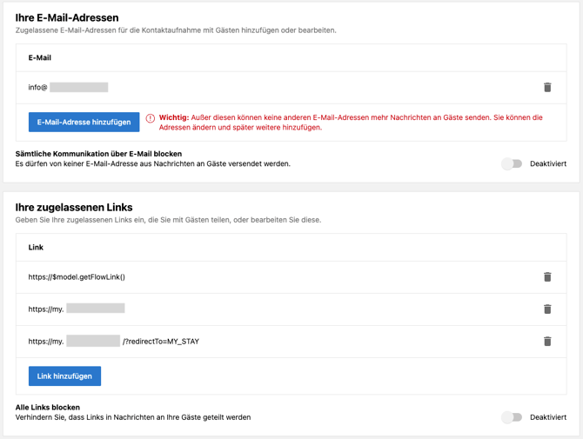Viewport: 583px width, 439px height.
Task: Enable the 'Alle Links blocken' switch
Action: point(512,417)
